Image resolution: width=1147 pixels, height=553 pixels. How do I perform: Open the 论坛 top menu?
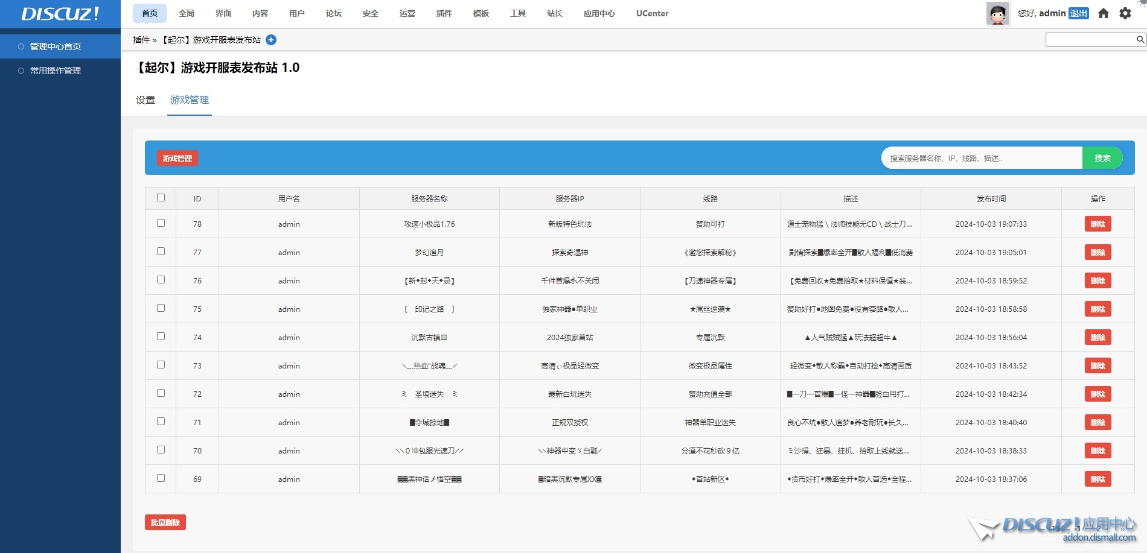pyautogui.click(x=334, y=13)
